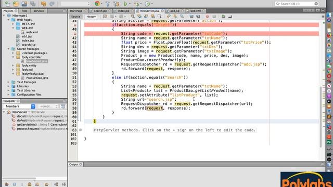Click the Build Project hammer icon
The image size is (333, 187).
(108, 4)
